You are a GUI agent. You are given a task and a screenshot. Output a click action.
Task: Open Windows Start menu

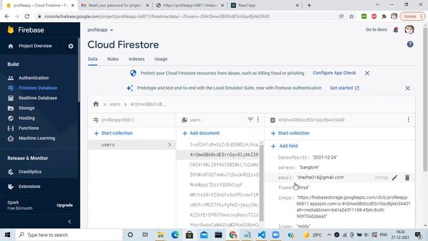pyautogui.click(x=7, y=235)
